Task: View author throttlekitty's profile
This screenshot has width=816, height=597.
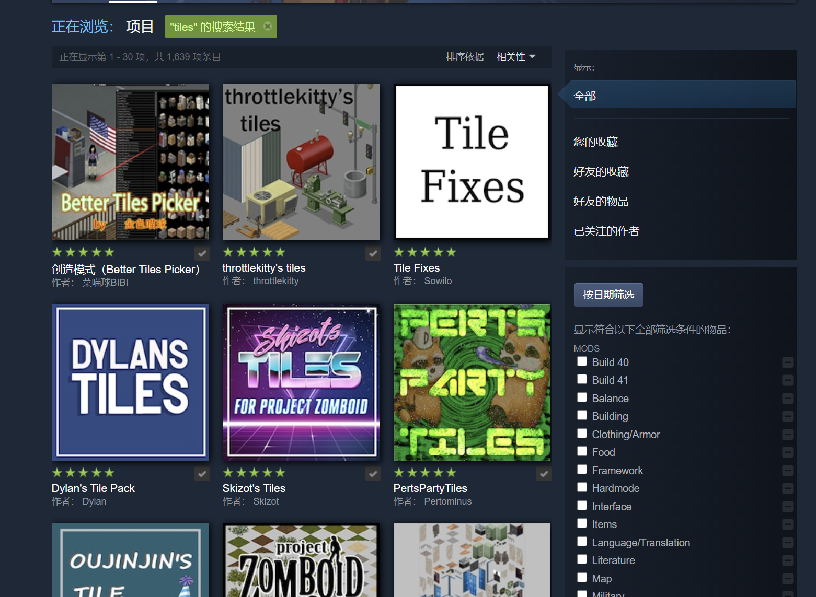Action: coord(276,281)
